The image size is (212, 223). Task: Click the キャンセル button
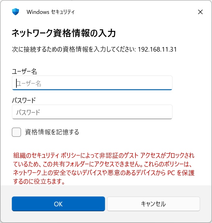point(153,204)
